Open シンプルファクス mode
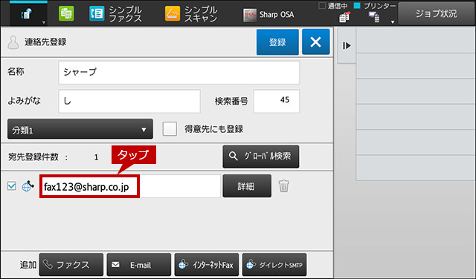The width and height of the screenshot is (476, 279). point(115,14)
